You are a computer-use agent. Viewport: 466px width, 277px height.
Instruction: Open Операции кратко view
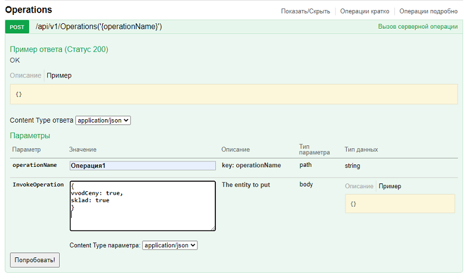(x=365, y=11)
